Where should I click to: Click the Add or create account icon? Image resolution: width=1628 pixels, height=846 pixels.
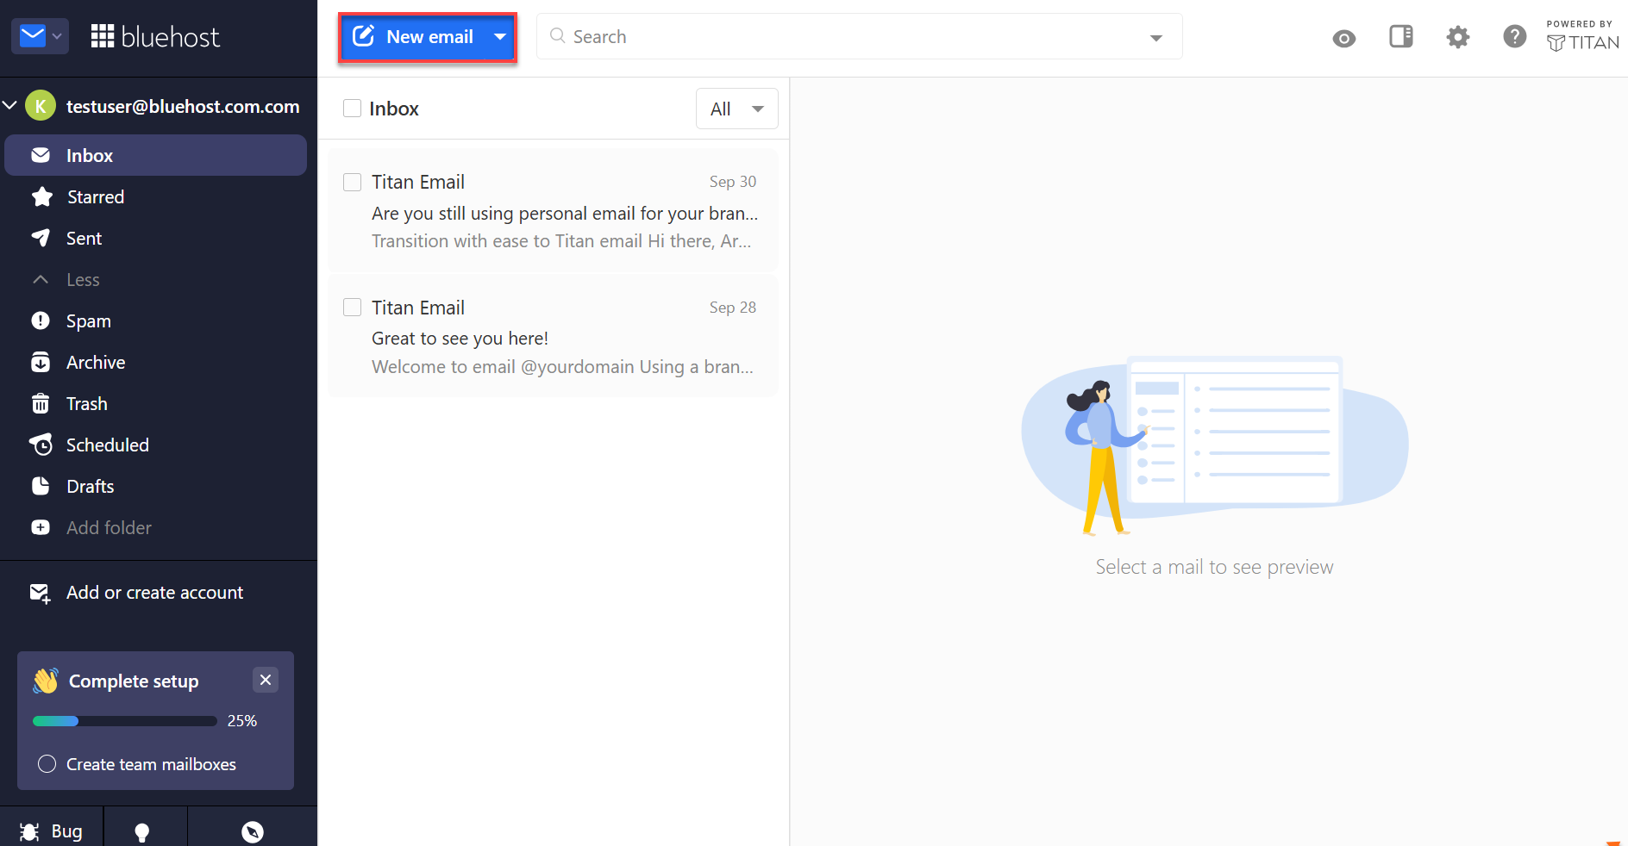point(41,593)
